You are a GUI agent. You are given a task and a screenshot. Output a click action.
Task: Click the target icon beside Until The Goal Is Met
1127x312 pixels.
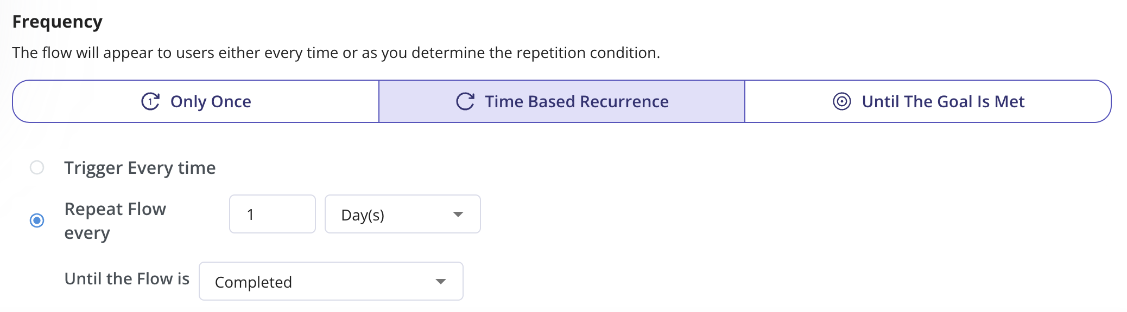842,101
